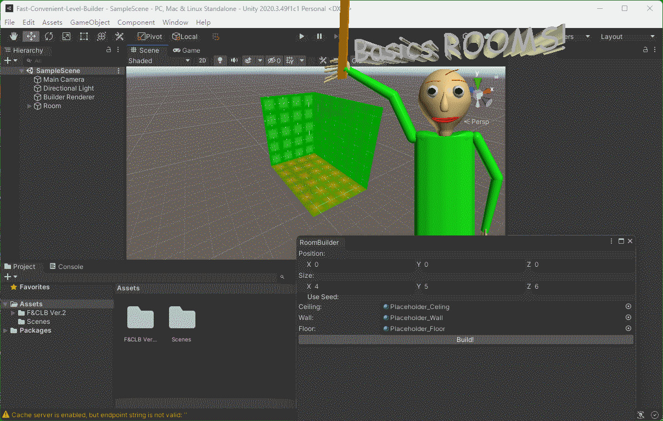Screen dimensions: 663x421
Task: Click the Play button
Action: pos(301,36)
